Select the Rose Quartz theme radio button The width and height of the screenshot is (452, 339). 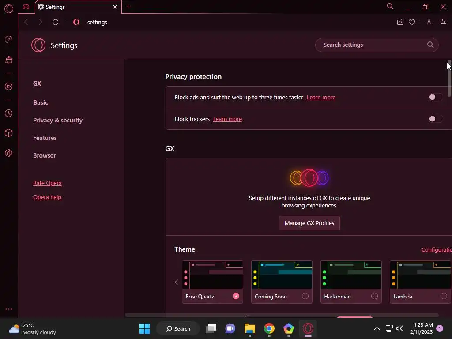pyautogui.click(x=236, y=296)
